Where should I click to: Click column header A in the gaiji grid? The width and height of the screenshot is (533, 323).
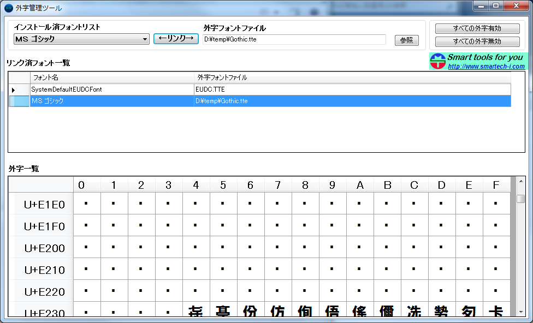tap(360, 186)
